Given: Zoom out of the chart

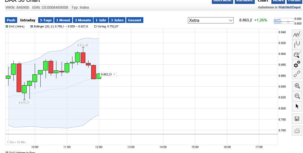Looking at the screenshot, I should (297, 96).
